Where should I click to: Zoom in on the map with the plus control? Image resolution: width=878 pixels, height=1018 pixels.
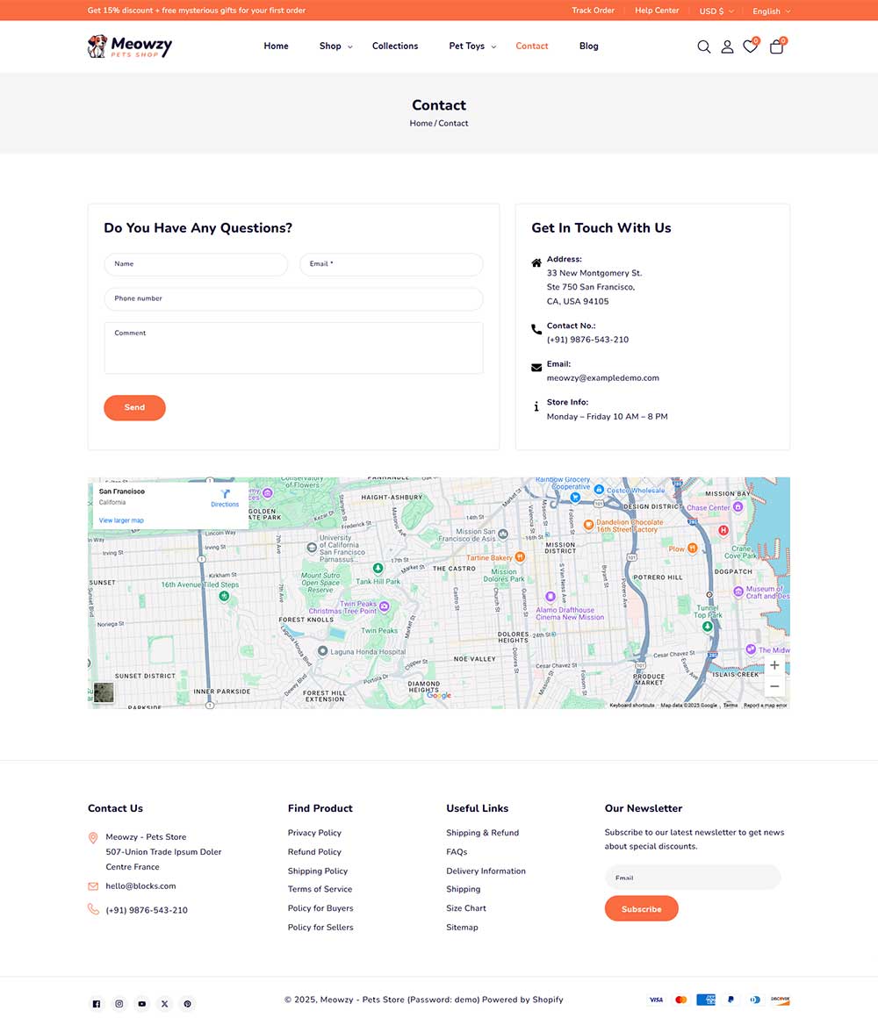click(774, 665)
